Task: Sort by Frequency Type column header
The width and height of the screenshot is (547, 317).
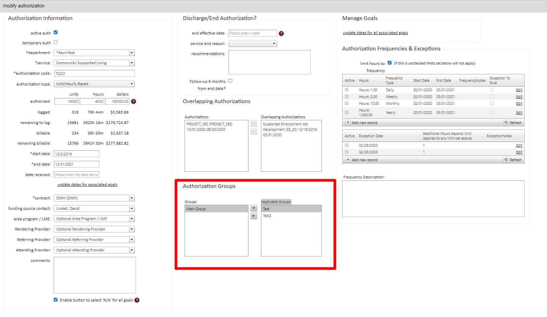Action: pyautogui.click(x=394, y=80)
